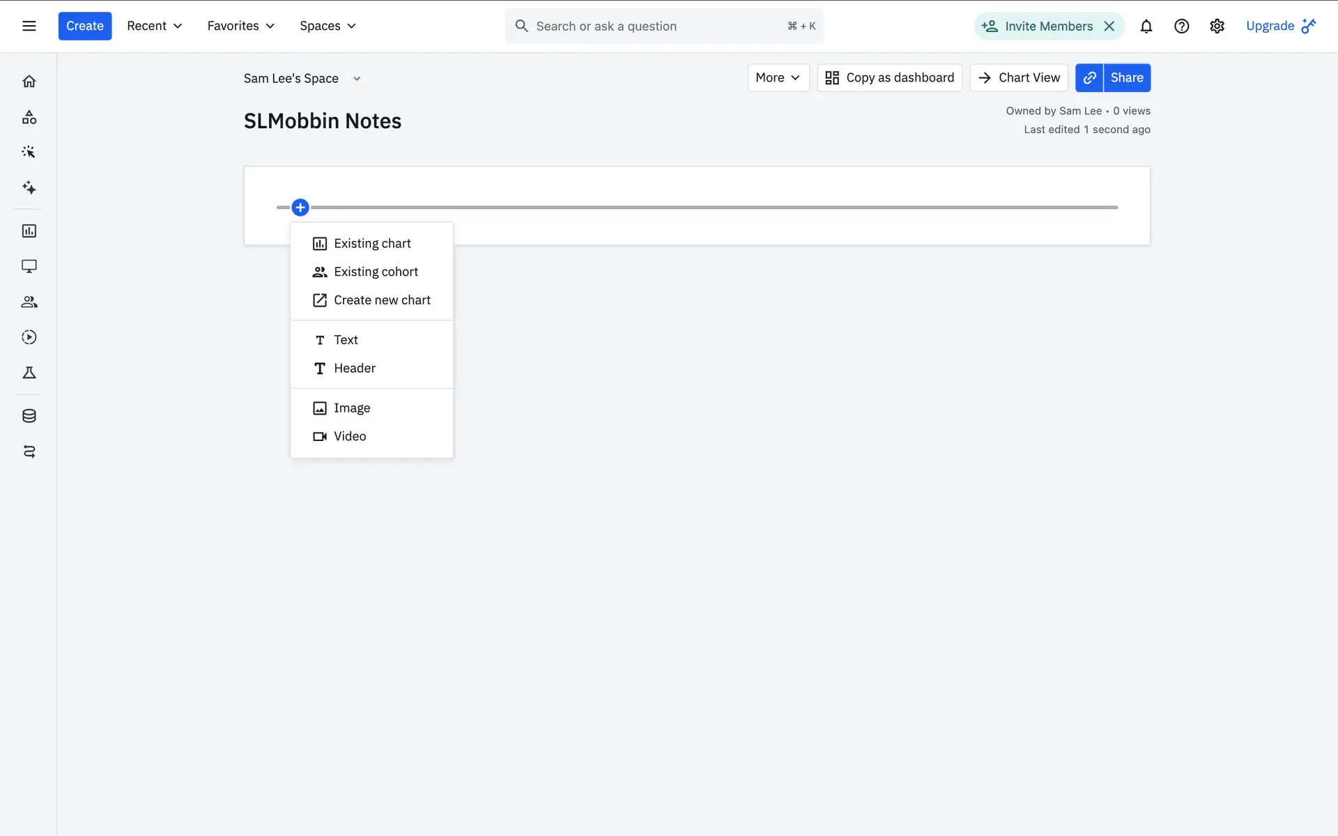Expand the More options dropdown
1338x836 pixels.
778,77
